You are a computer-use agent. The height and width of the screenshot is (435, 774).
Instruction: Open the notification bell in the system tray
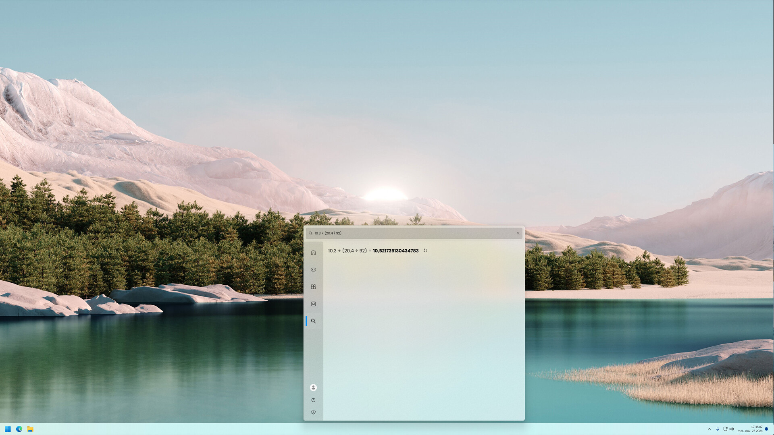click(766, 429)
